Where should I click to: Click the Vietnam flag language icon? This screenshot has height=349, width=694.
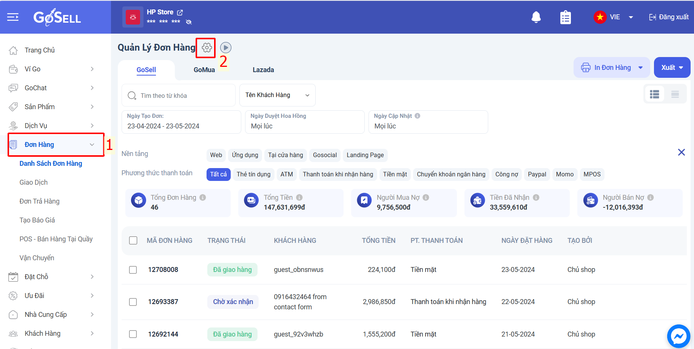pyautogui.click(x=600, y=17)
